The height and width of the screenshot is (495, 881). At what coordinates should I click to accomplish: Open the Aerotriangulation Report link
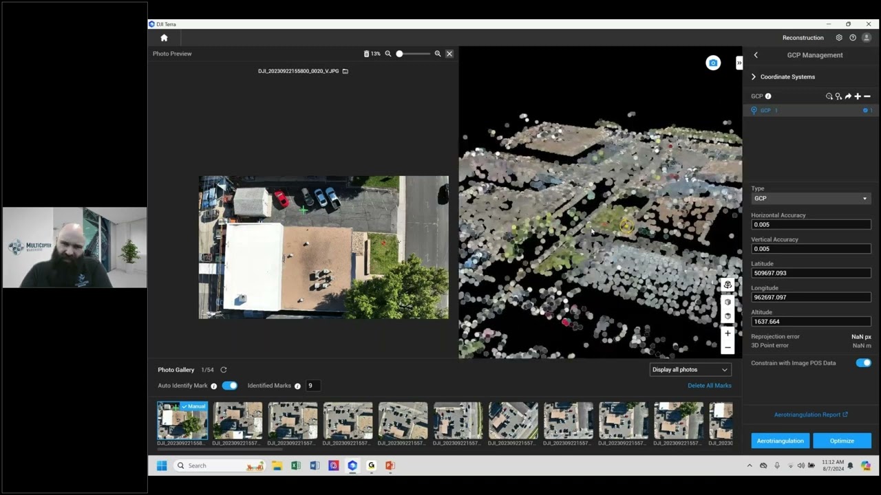811,415
